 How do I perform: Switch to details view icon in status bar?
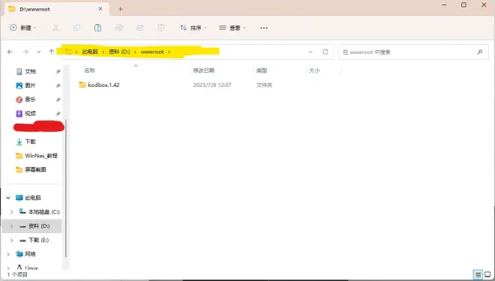[478, 274]
